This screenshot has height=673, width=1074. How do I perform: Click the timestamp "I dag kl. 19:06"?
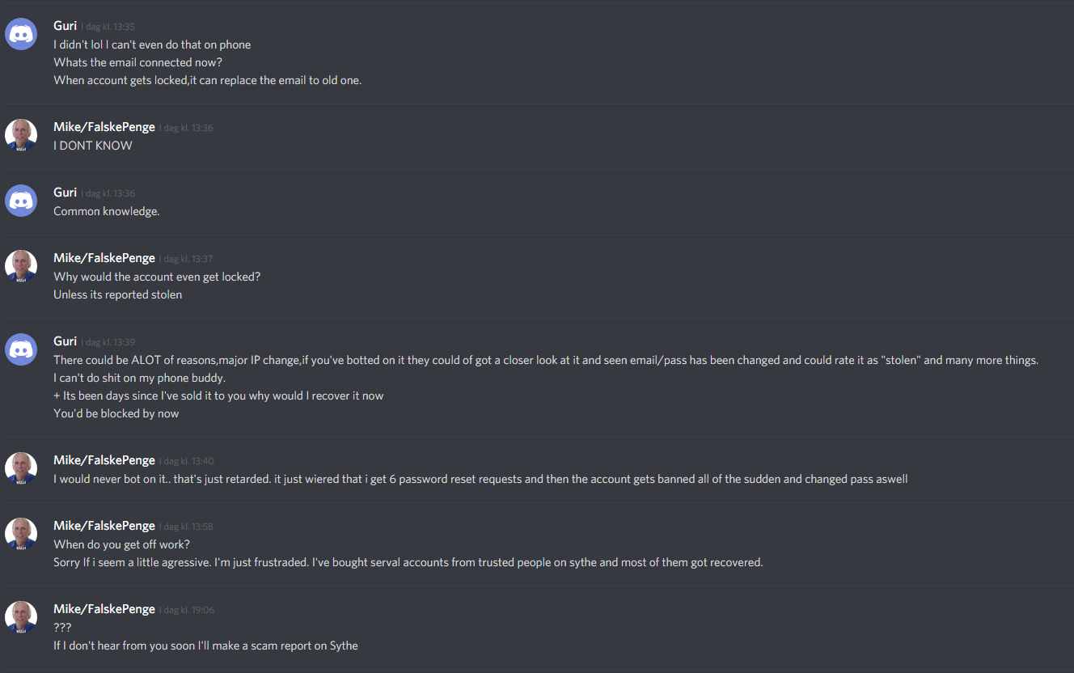[x=186, y=610]
